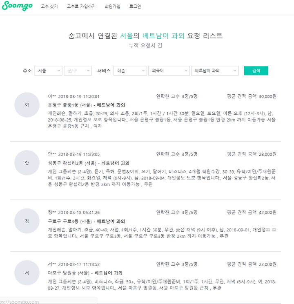The image size is (294, 304).
Task: Click the green 서울 heading text
Action: [x=126, y=36]
